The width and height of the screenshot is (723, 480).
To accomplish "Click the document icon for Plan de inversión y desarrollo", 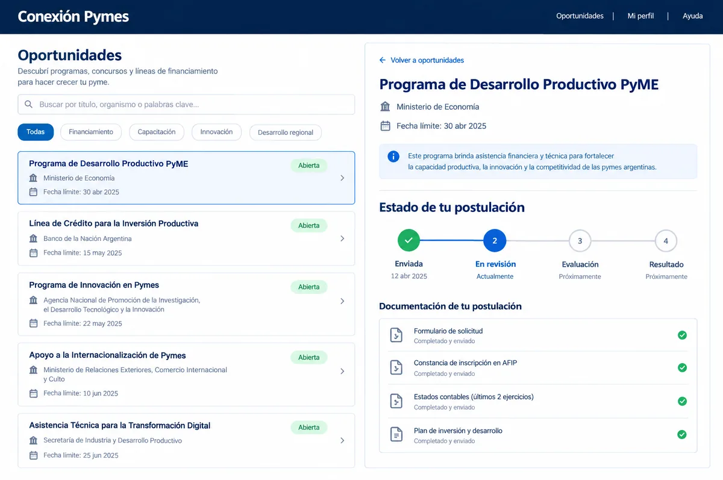I will click(x=396, y=434).
